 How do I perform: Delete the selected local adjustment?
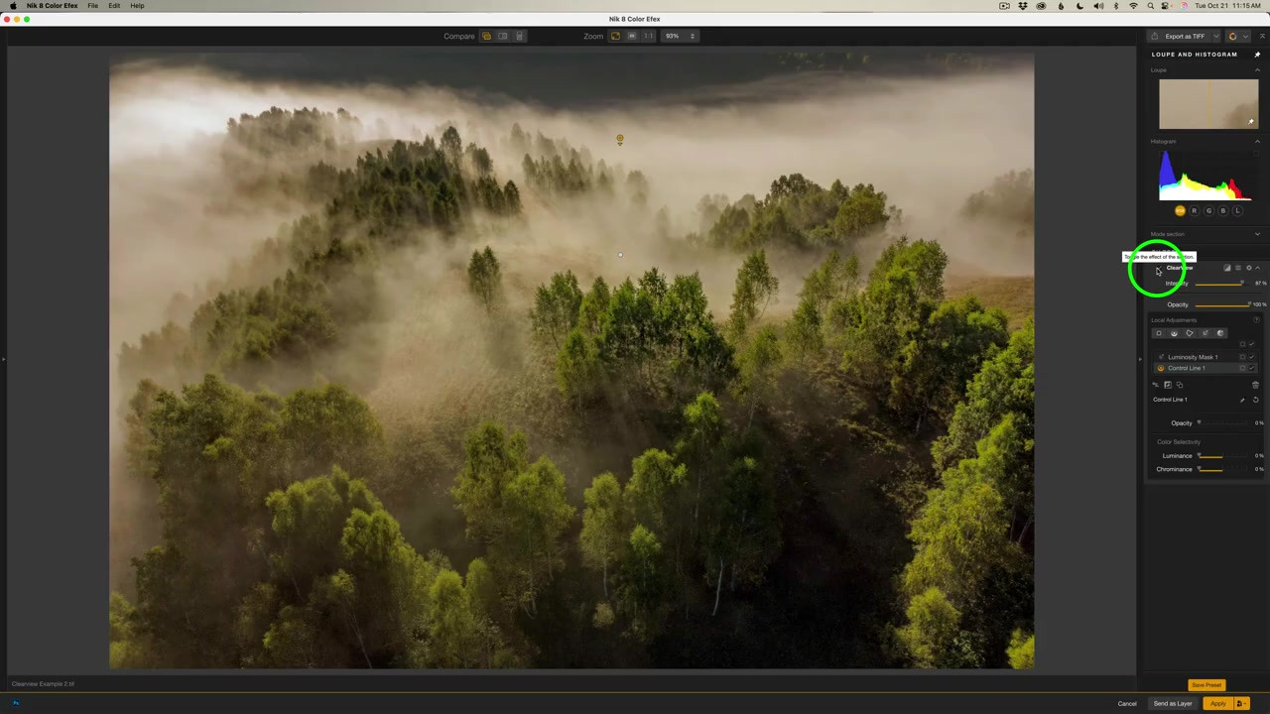(1255, 385)
